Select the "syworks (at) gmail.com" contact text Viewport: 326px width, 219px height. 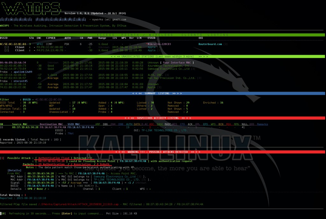tap(109, 19)
